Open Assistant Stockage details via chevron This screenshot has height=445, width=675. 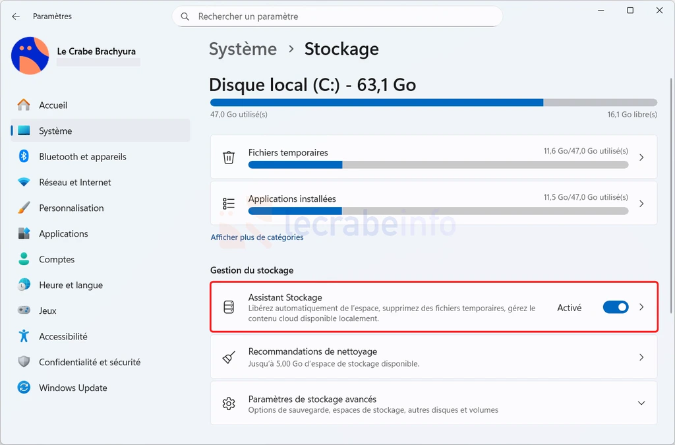point(642,307)
